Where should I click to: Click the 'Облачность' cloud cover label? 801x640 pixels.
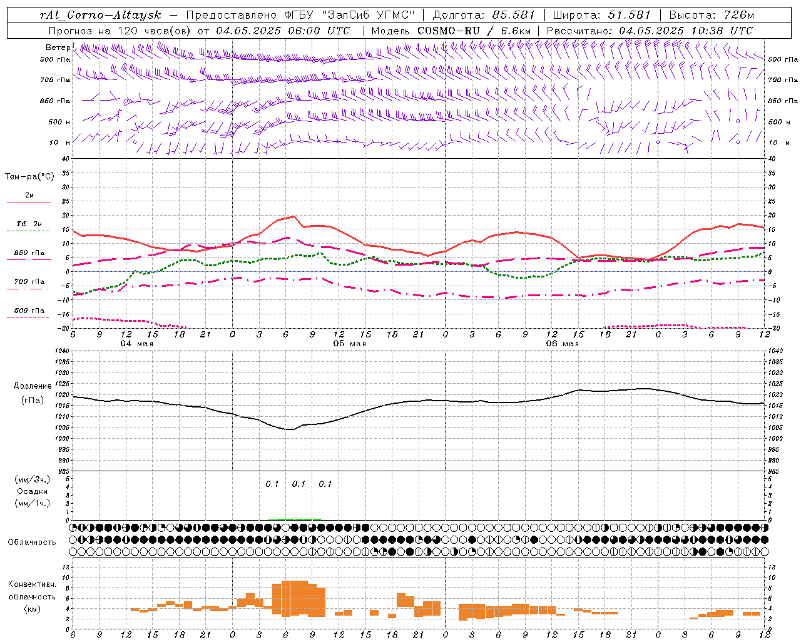point(32,542)
